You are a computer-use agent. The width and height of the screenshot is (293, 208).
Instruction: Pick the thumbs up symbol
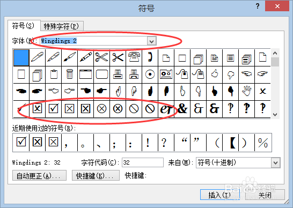pyautogui.click(x=214, y=75)
